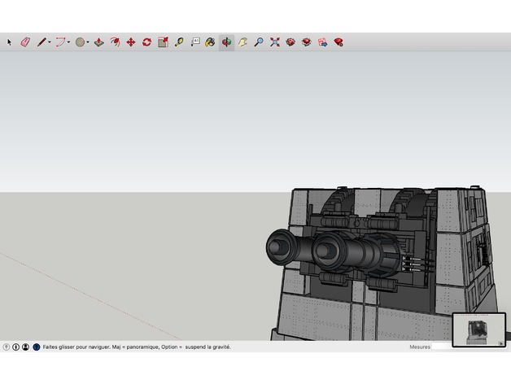This screenshot has width=511, height=384.
Task: Select the Scale tool
Action: [x=163, y=42]
